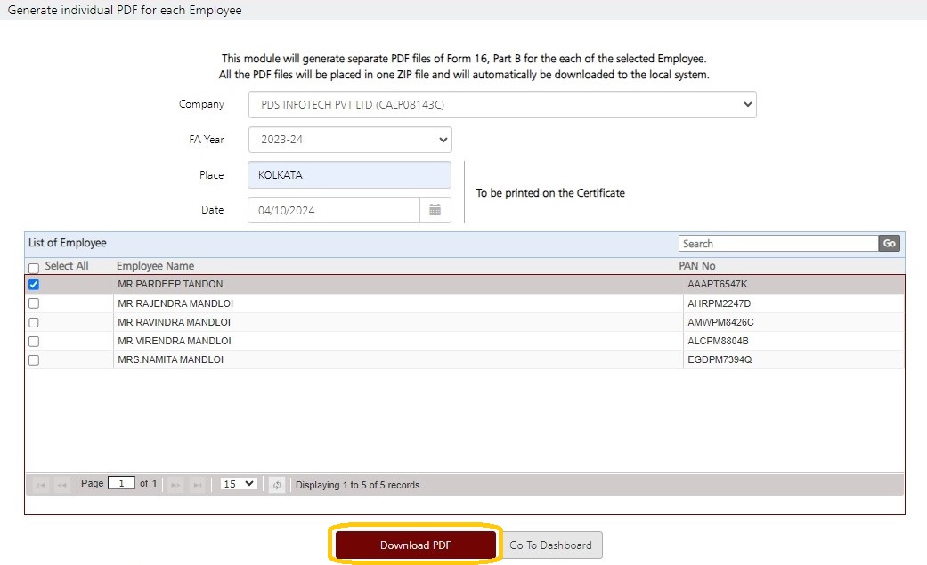Open the Company dropdown
Screen dimensions: 927x565
(502, 105)
